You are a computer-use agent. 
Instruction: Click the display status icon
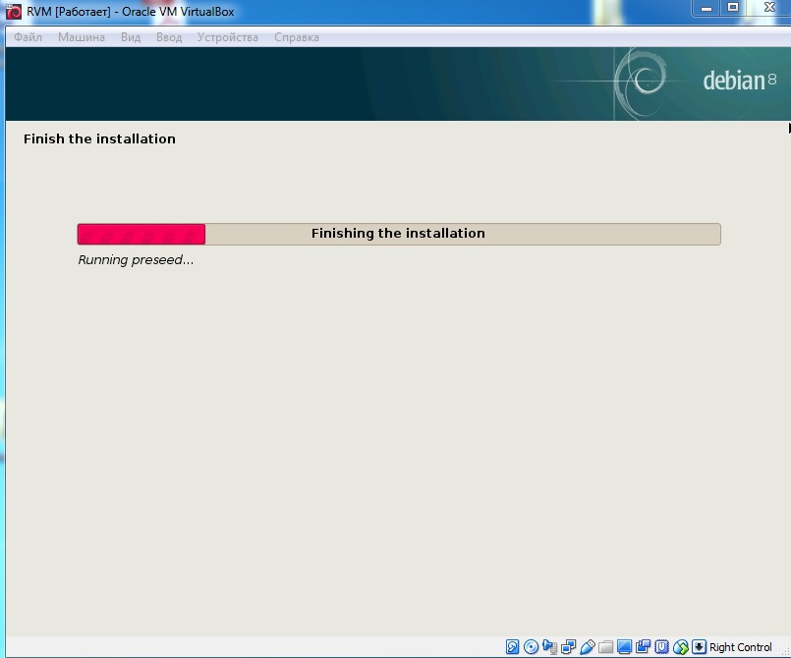coord(625,647)
